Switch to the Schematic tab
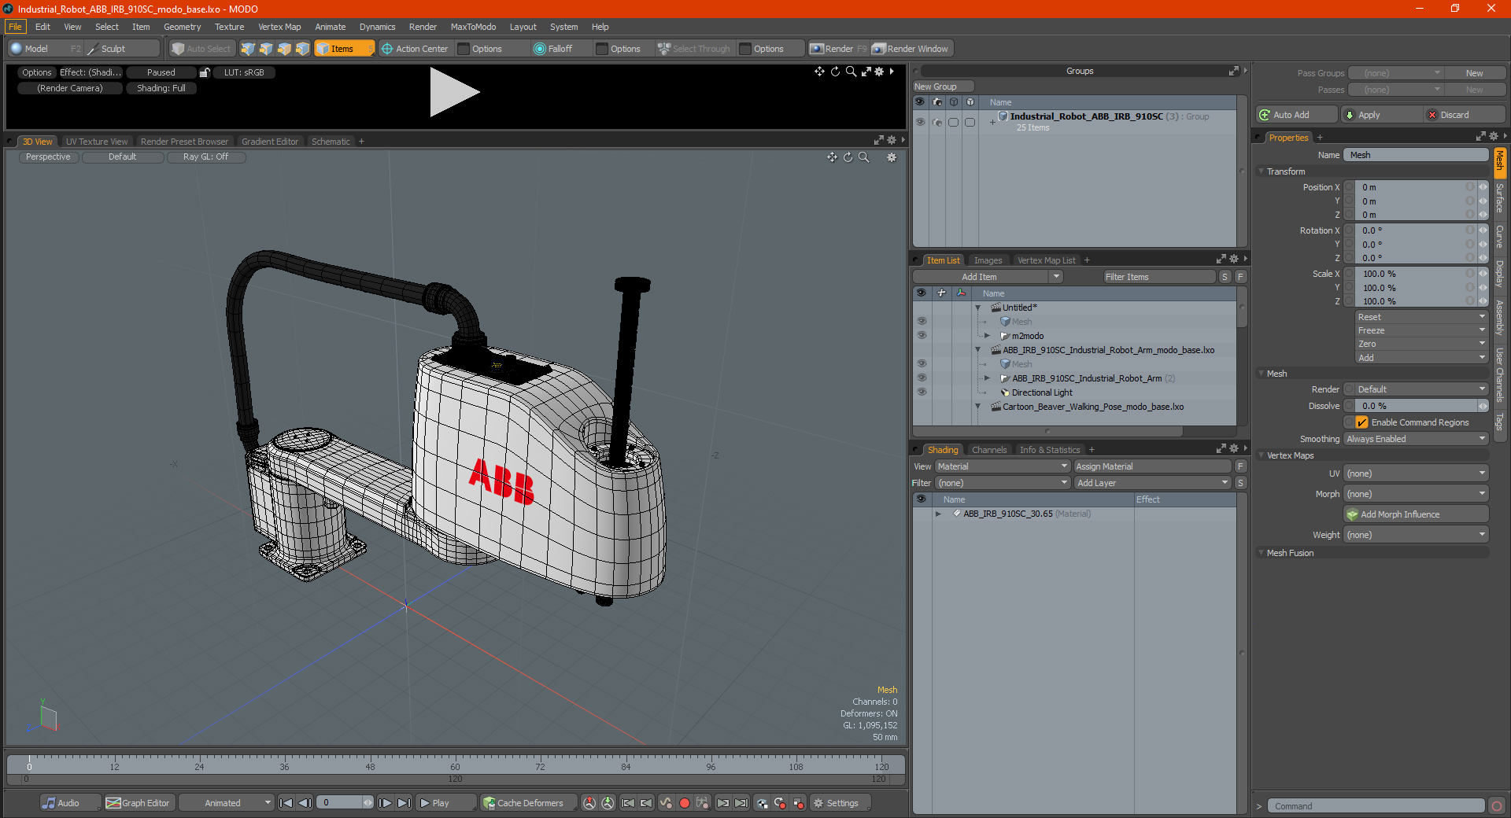This screenshot has height=818, width=1511. (331, 142)
